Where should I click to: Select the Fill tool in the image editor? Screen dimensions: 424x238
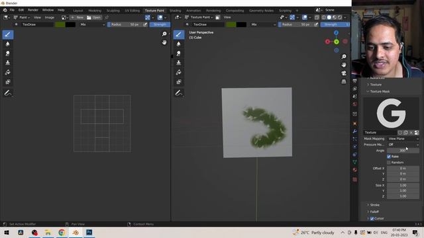point(7,72)
